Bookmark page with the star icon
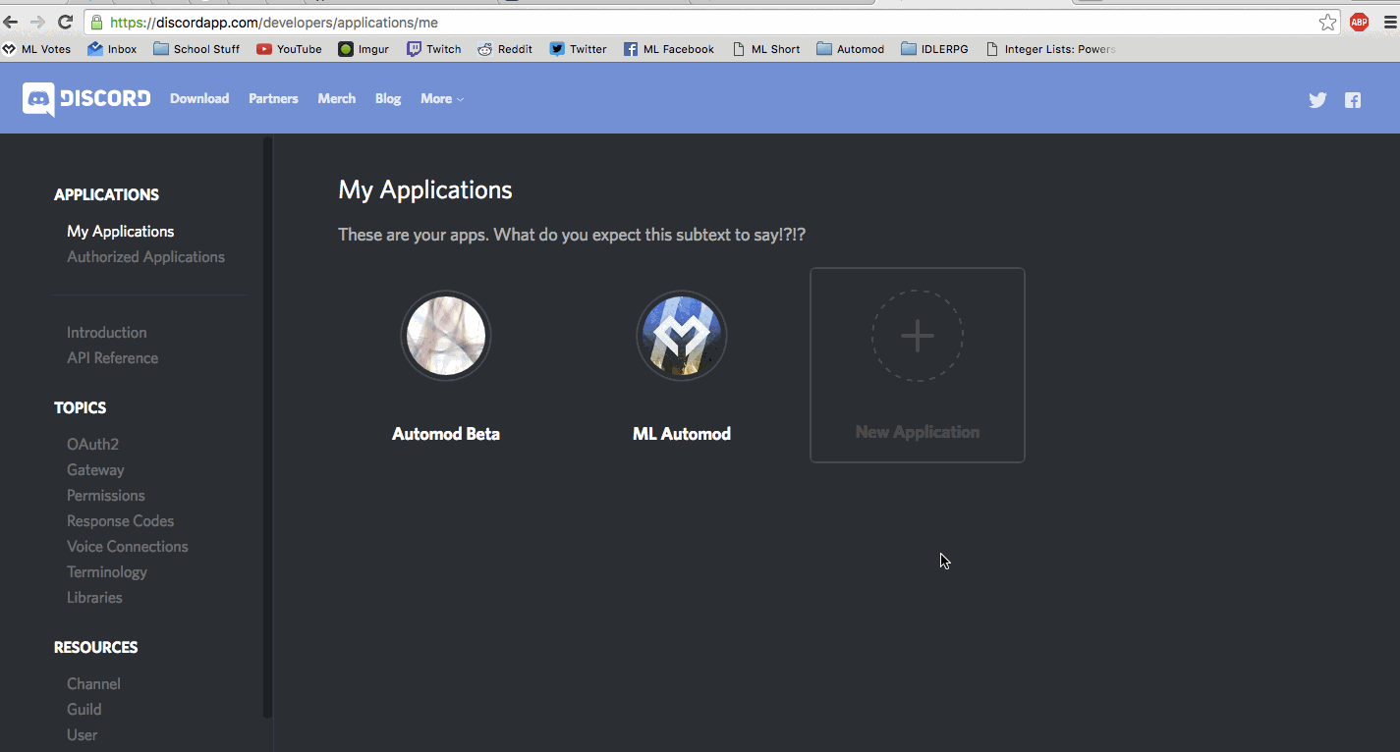The width and height of the screenshot is (1400, 752). click(x=1327, y=22)
